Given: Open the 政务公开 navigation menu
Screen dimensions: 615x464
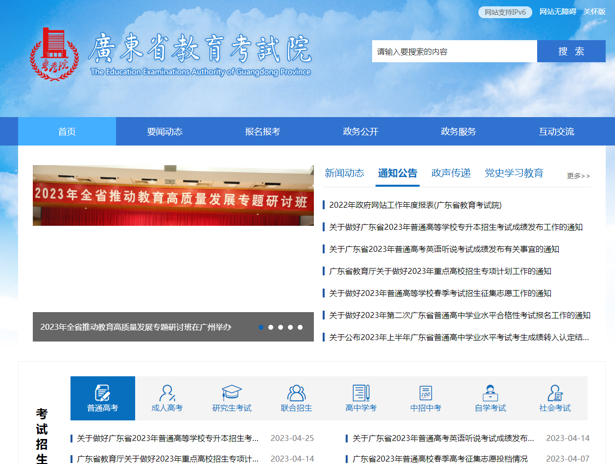Looking at the screenshot, I should pos(360,131).
